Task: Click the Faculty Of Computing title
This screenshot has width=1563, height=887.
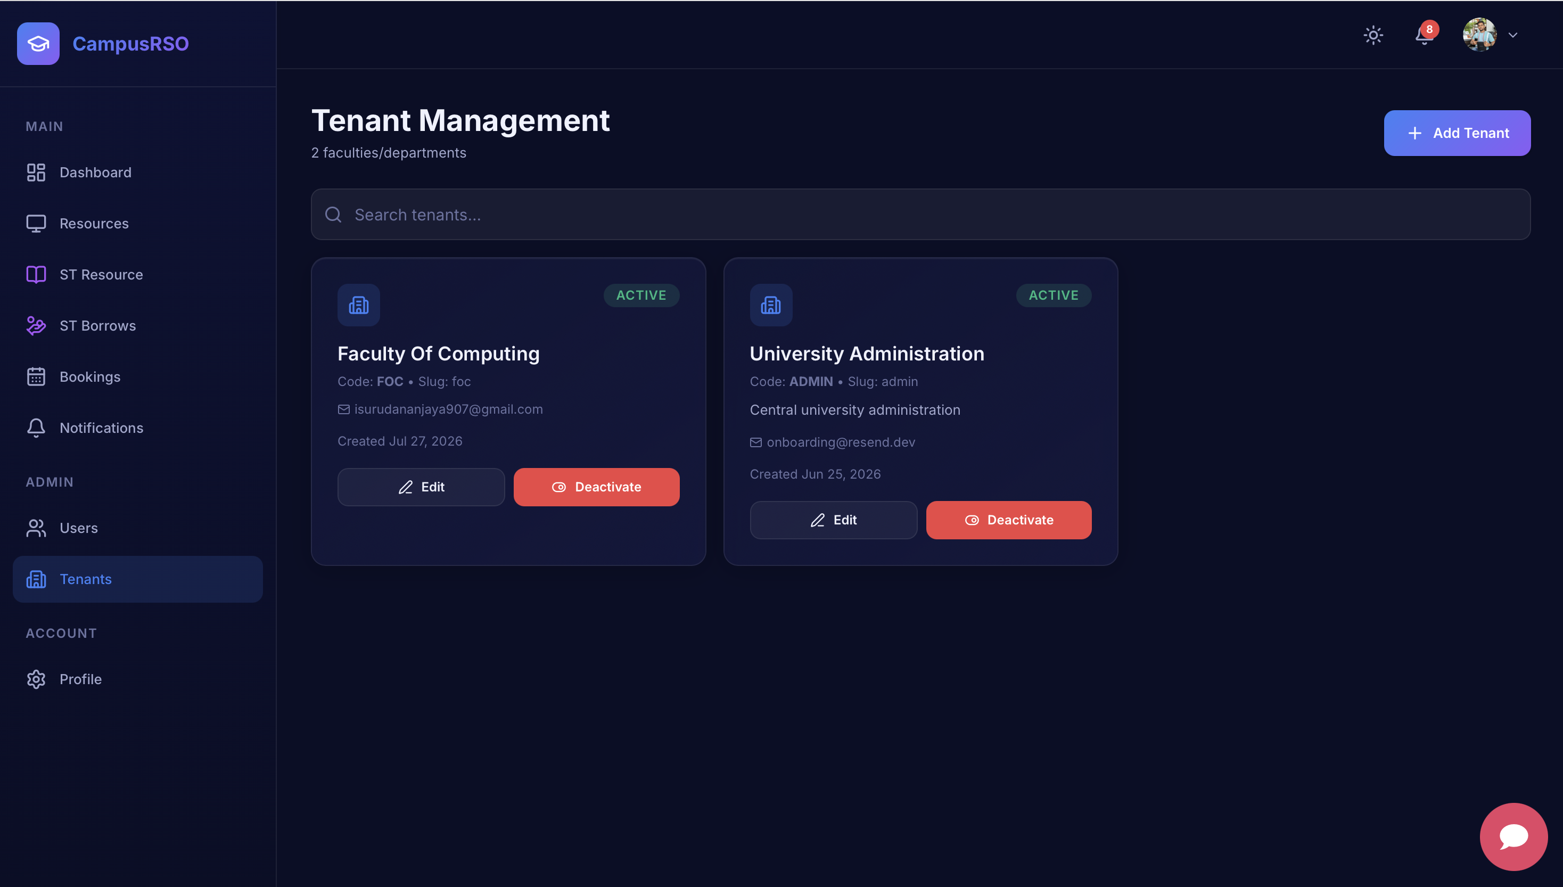Action: pyautogui.click(x=439, y=354)
